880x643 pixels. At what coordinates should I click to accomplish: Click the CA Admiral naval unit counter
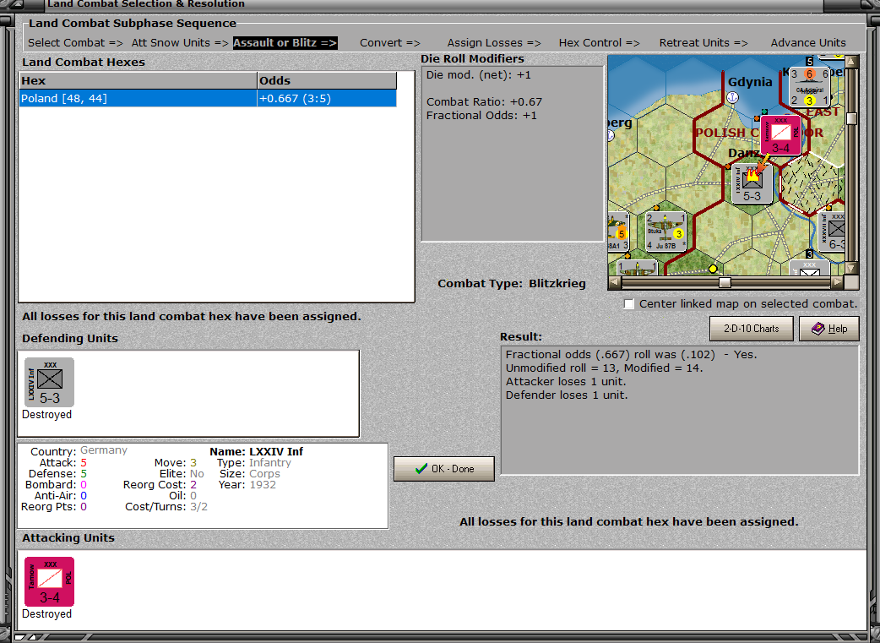coord(809,87)
